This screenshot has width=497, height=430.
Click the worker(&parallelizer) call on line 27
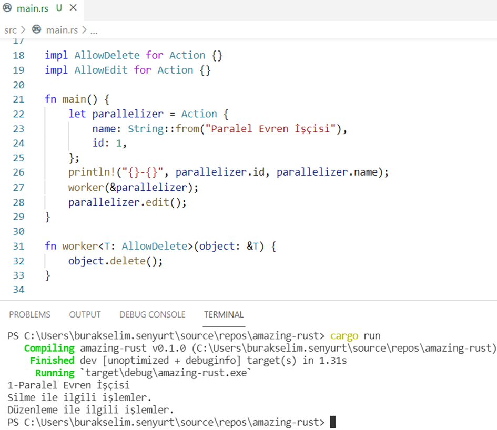click(134, 187)
